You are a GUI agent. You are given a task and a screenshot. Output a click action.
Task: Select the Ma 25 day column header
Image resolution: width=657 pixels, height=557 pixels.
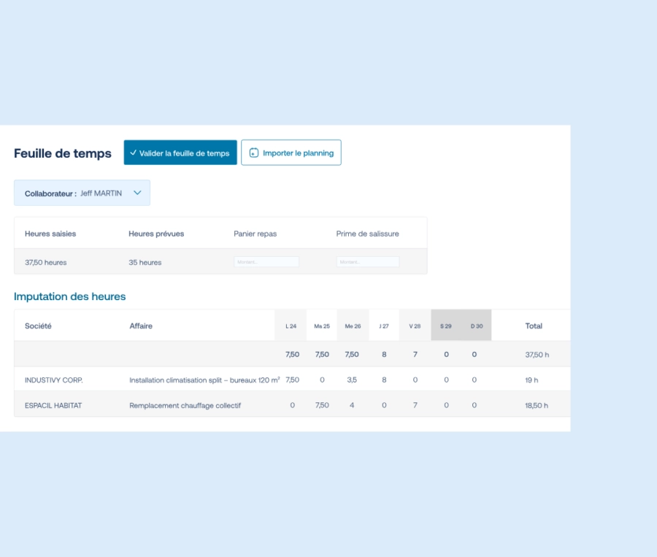(x=322, y=326)
